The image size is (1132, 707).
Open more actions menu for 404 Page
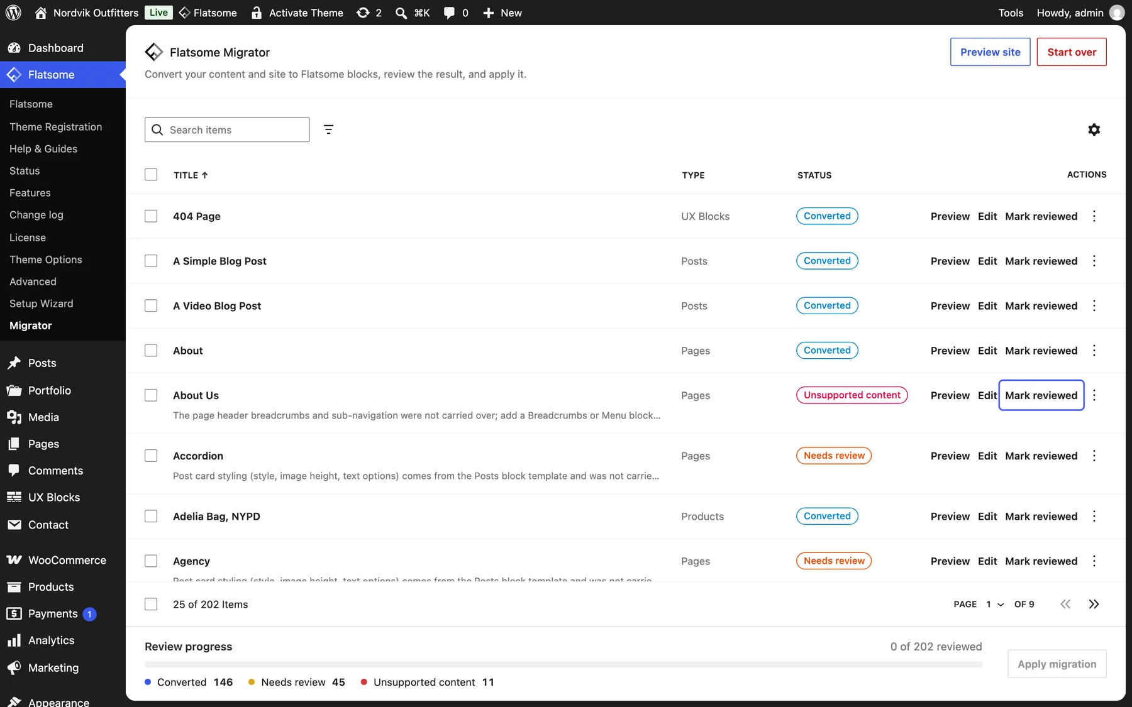click(x=1094, y=216)
